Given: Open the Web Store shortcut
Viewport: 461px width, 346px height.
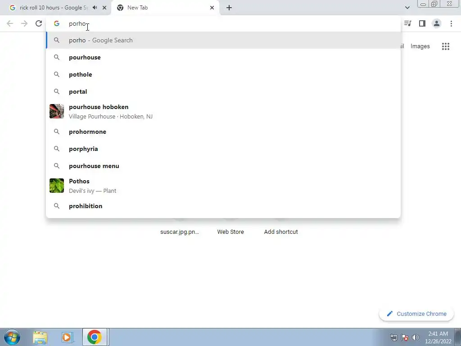Looking at the screenshot, I should click(230, 232).
